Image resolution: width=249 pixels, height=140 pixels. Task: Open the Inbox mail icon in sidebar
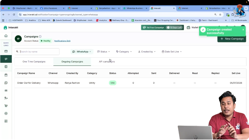tap(6, 51)
